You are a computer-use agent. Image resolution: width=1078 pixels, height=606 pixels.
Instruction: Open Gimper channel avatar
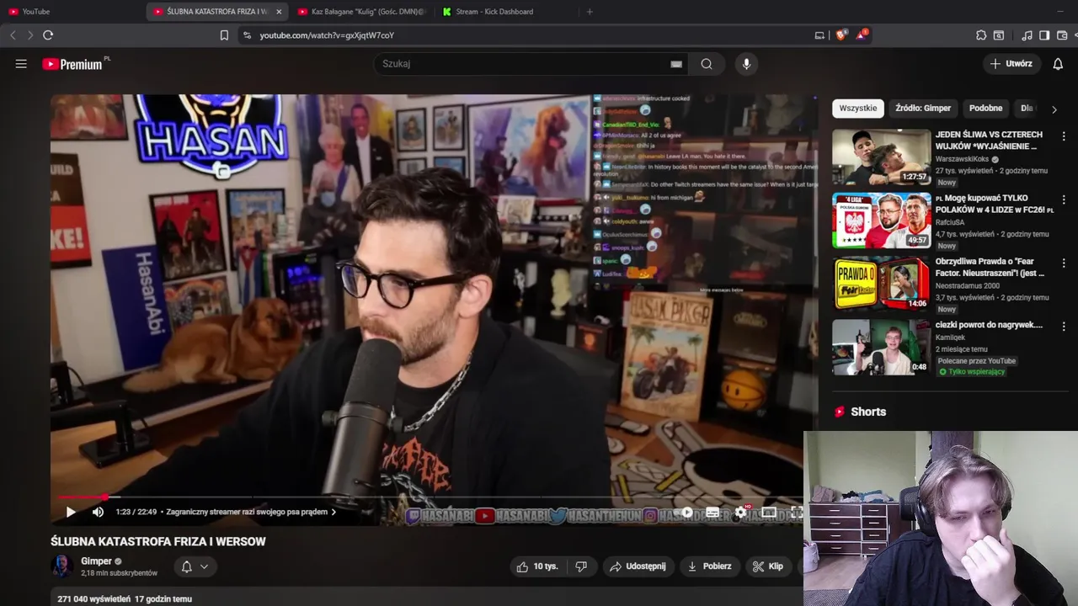(x=62, y=566)
